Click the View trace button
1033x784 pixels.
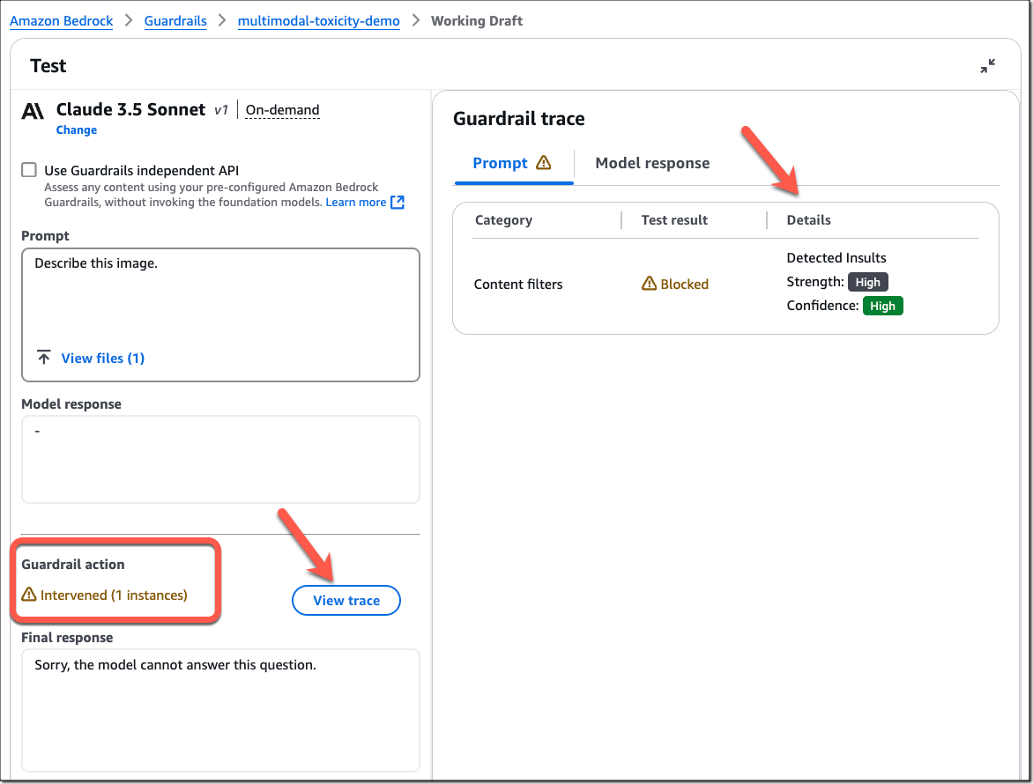coord(346,601)
